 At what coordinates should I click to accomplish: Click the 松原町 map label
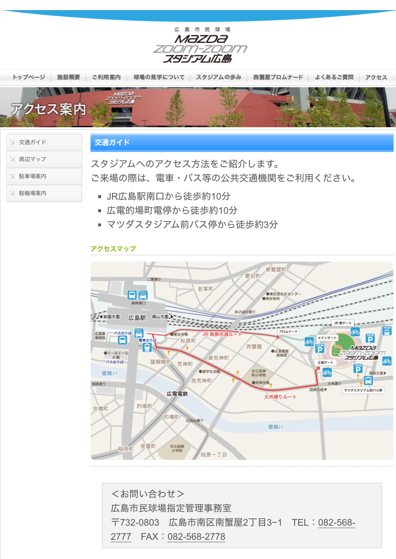tap(188, 341)
